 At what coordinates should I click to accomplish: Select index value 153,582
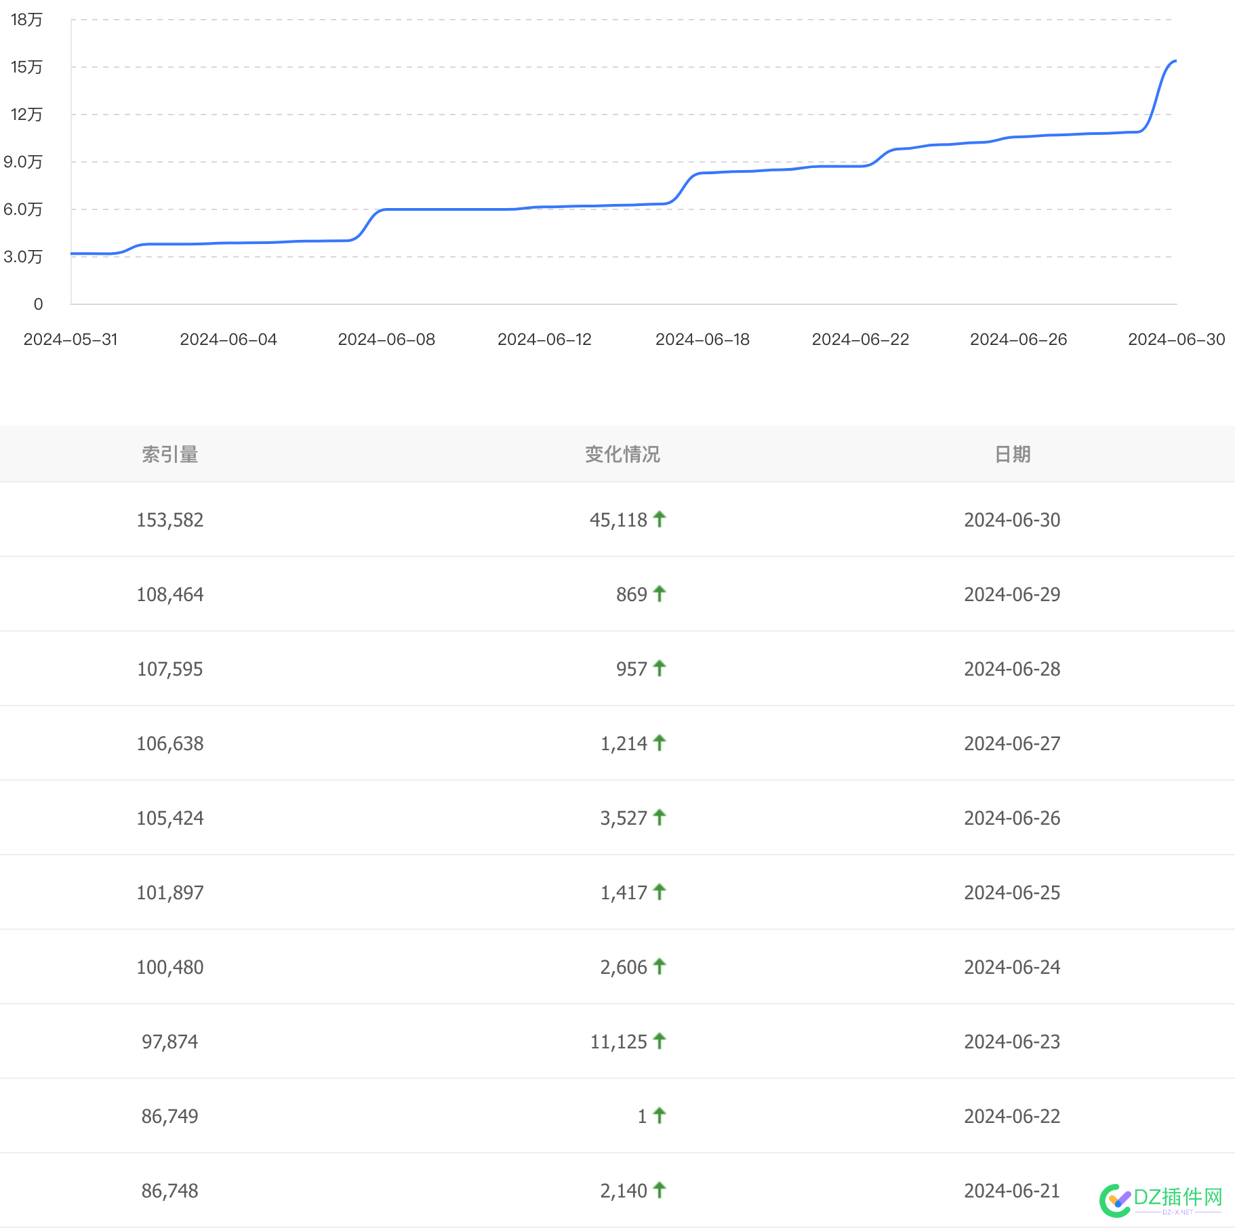tap(170, 520)
